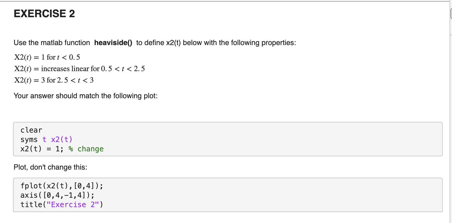Viewport: 452px width, 223px height.
Task: Click the equation X2(t) = 1 for t < 0.5
Action: click(47, 57)
